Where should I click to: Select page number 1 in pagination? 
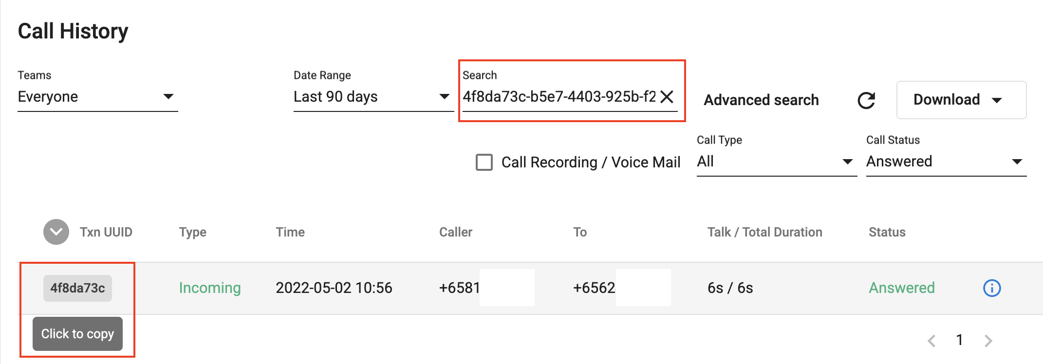click(x=959, y=340)
